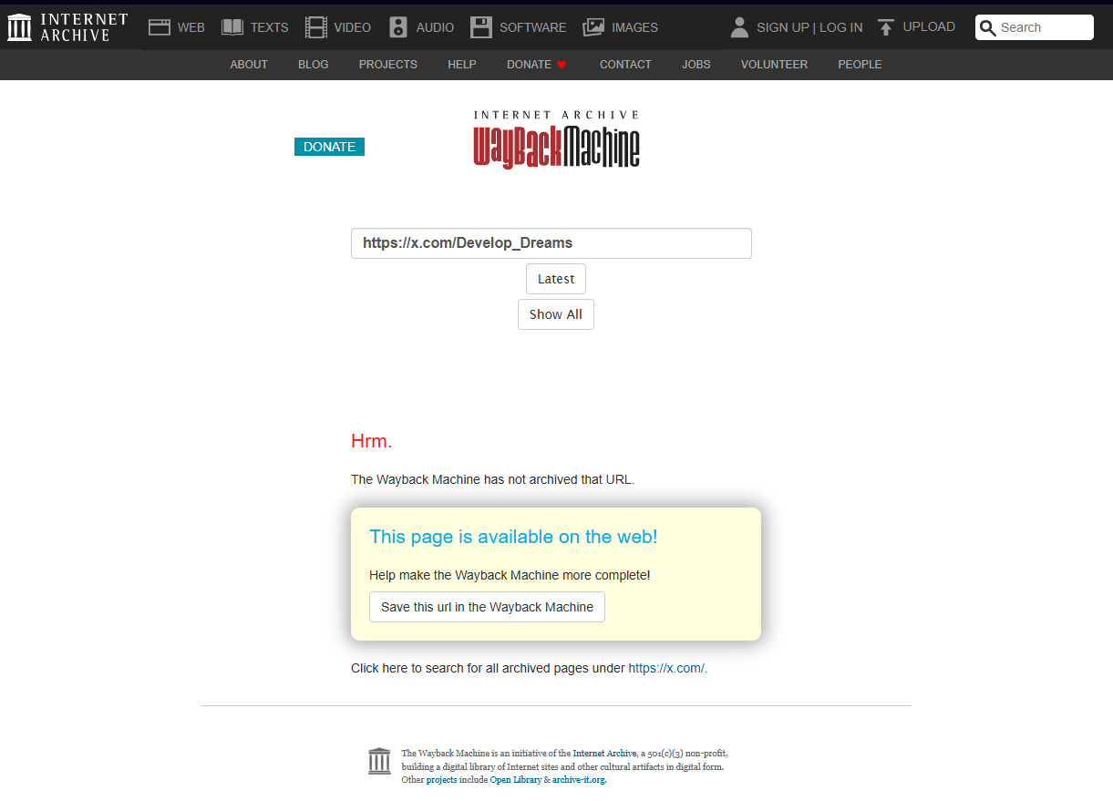Image resolution: width=1113 pixels, height=801 pixels.
Task: Open DONATE in the sub-navigation
Action: (530, 65)
